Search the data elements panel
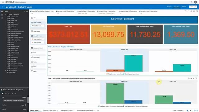 click(x=24, y=12)
